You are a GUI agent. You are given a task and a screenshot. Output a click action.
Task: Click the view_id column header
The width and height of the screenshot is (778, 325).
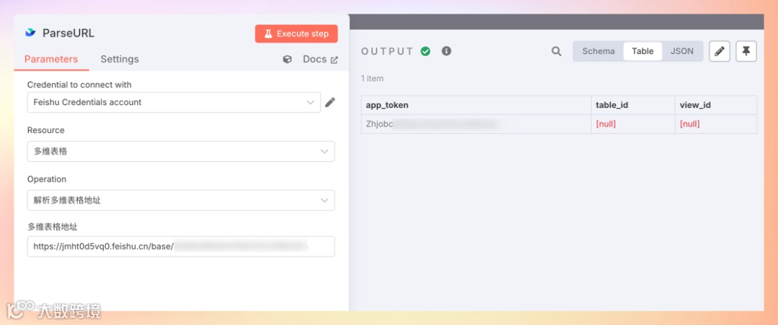tap(716, 105)
